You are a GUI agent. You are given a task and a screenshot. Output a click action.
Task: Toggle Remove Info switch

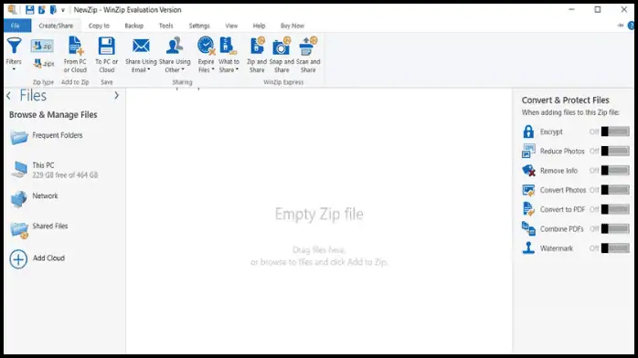[615, 171]
